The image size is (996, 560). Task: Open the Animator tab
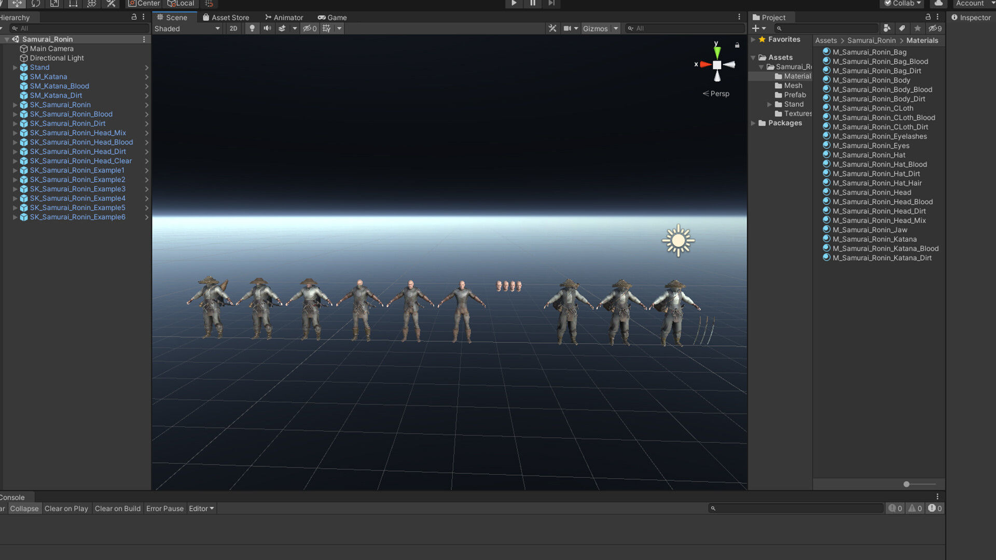click(x=284, y=18)
